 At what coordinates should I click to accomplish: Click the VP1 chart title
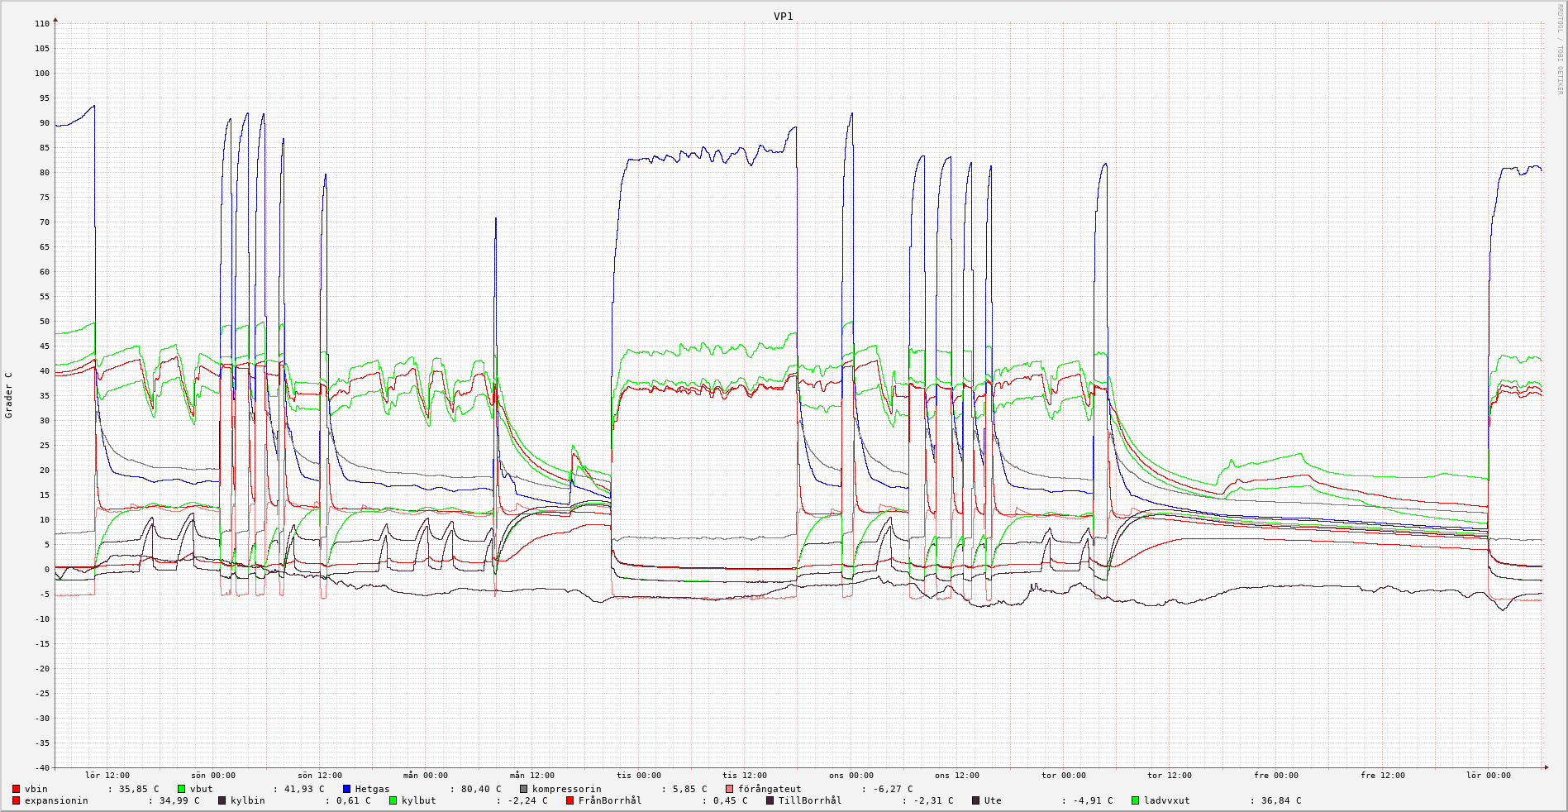coord(783,16)
